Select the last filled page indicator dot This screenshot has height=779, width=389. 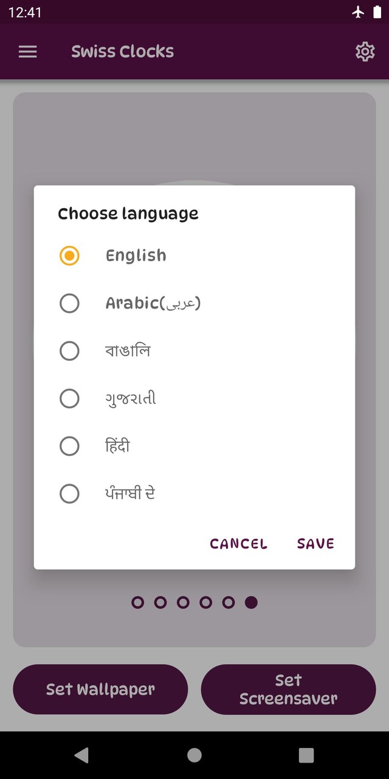pos(251,603)
